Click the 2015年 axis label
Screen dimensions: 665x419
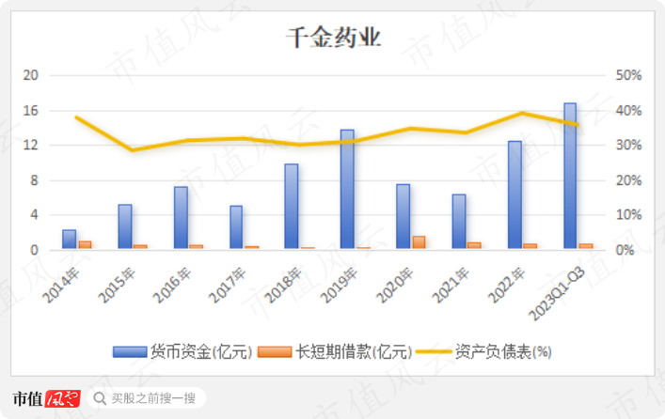click(x=117, y=285)
